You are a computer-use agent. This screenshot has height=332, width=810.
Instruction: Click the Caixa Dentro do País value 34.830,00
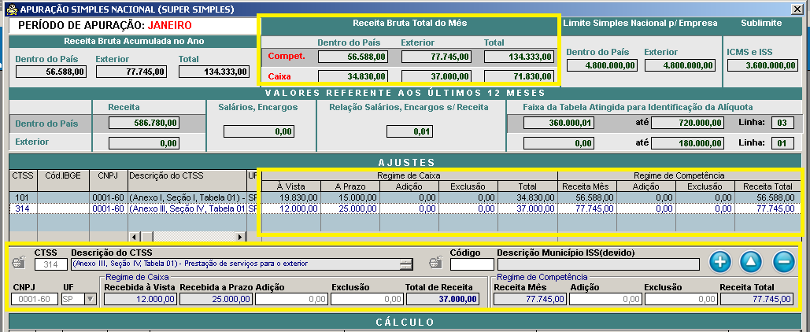353,76
